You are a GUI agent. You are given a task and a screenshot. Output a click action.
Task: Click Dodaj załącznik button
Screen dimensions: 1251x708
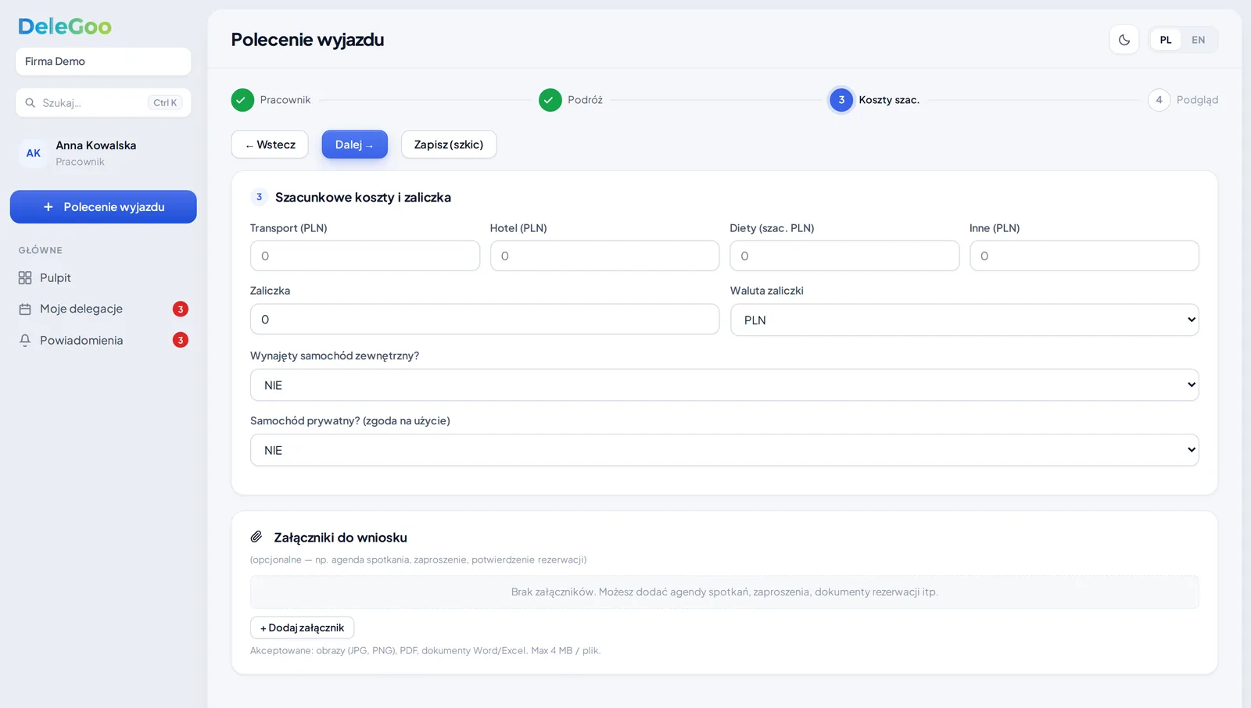click(303, 628)
